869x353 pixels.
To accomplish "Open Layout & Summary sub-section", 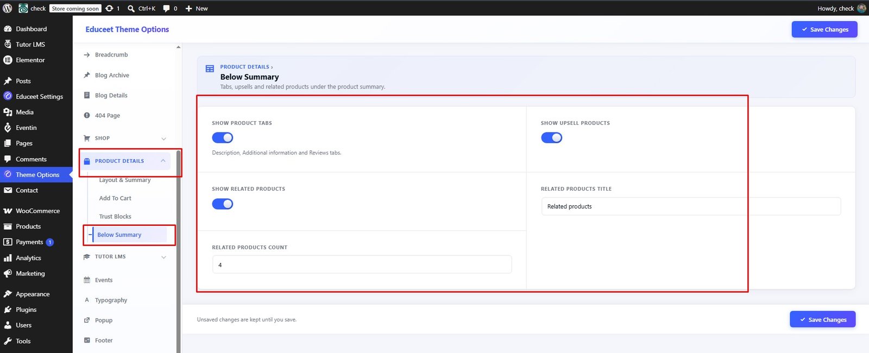I will pos(125,180).
